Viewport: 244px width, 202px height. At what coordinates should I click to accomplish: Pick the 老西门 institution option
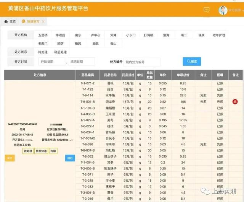click(x=43, y=44)
